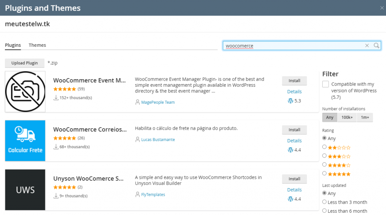Click author icon next to Lucas Bustamante

pyautogui.click(x=137, y=140)
